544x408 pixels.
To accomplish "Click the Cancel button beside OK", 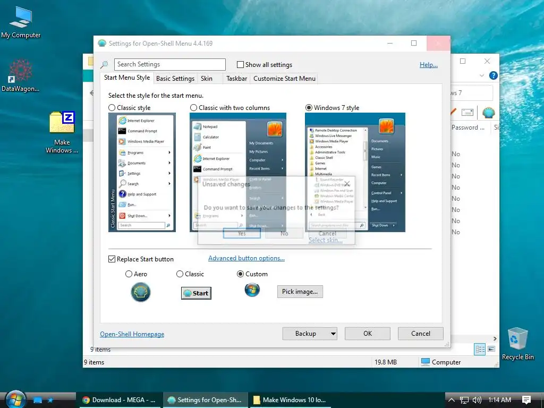I will pyautogui.click(x=421, y=334).
